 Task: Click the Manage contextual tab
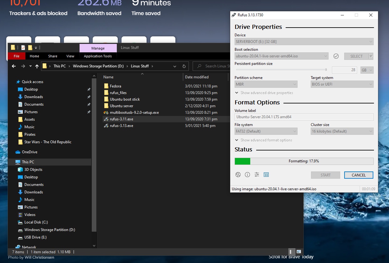[98, 48]
